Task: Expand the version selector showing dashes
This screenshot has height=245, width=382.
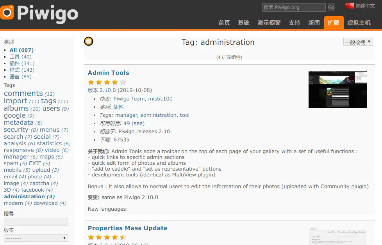Action: (x=36, y=238)
